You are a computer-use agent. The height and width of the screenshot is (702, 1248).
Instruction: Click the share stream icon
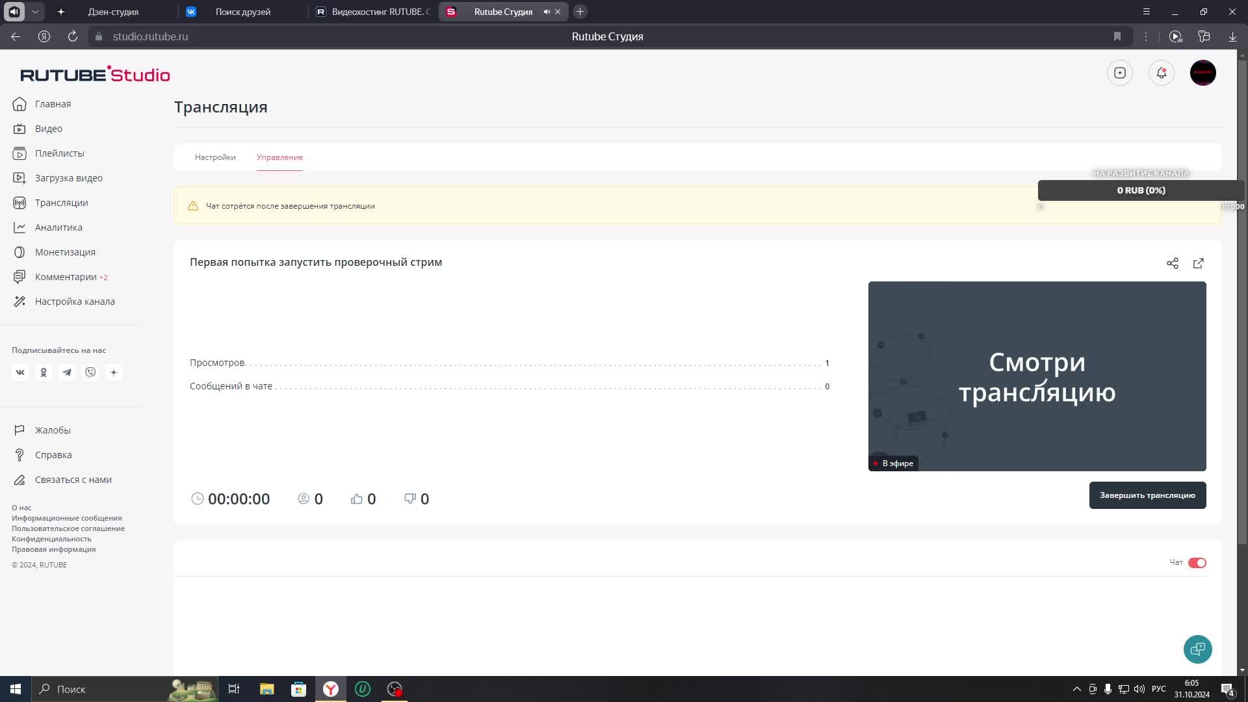point(1172,263)
